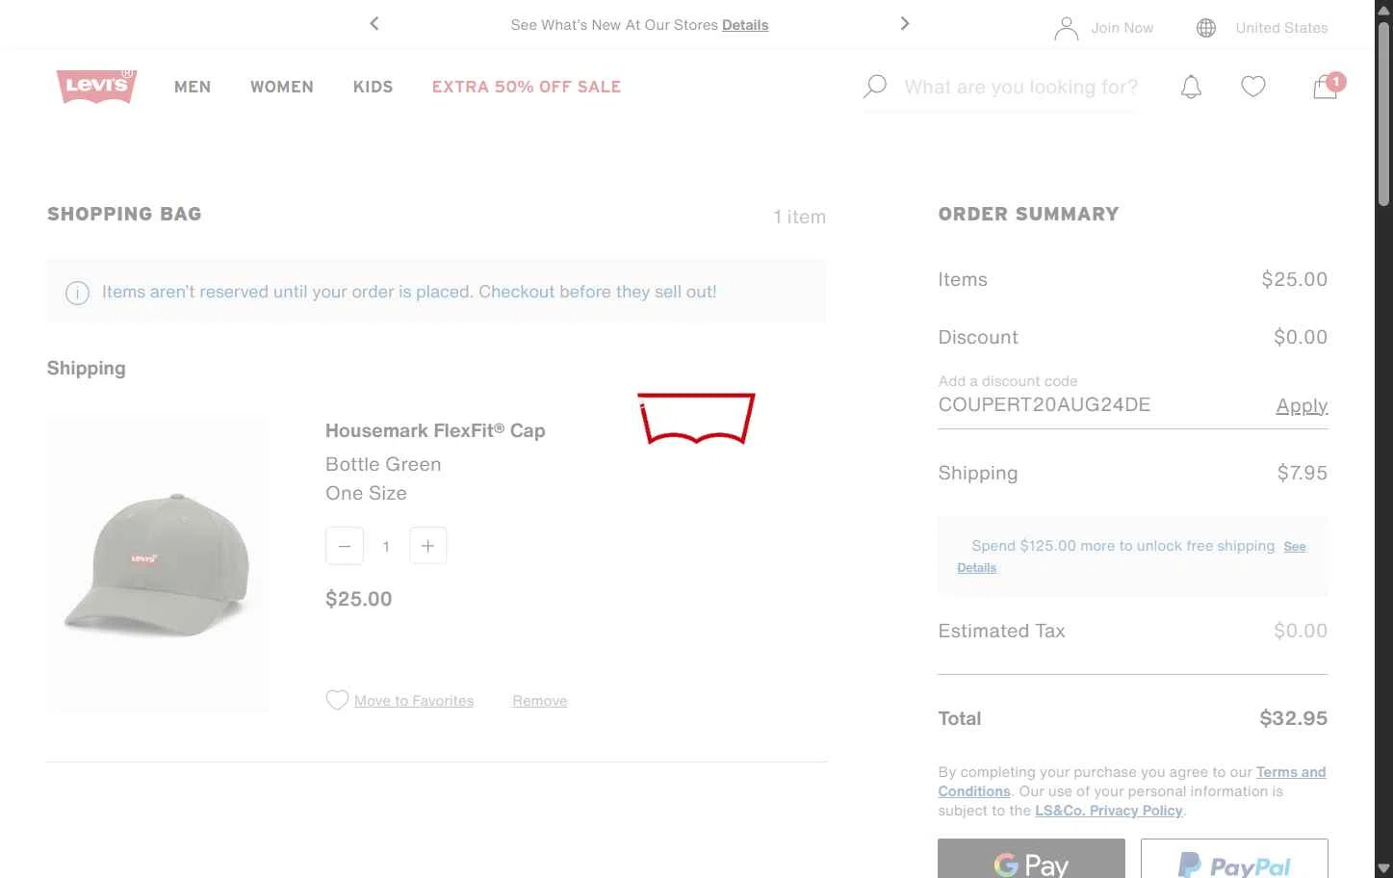Image resolution: width=1393 pixels, height=878 pixels.
Task: Click the info icon in reservation notice
Action: 77,293
